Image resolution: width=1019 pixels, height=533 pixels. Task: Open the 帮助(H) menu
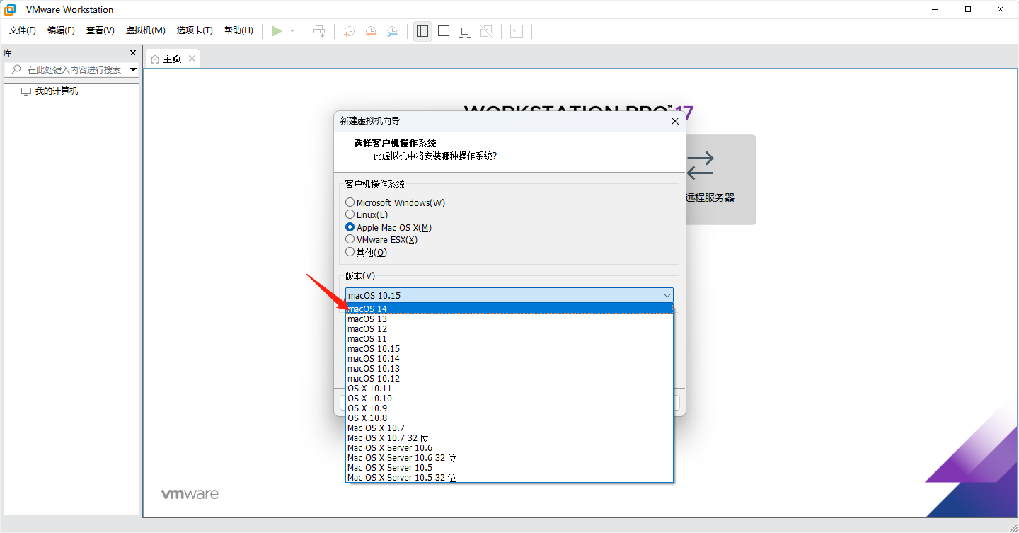click(x=238, y=30)
